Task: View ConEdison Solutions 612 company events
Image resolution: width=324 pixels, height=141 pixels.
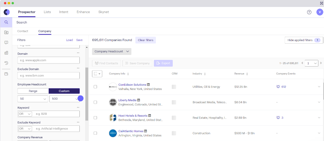Action: pyautogui.click(x=281, y=87)
